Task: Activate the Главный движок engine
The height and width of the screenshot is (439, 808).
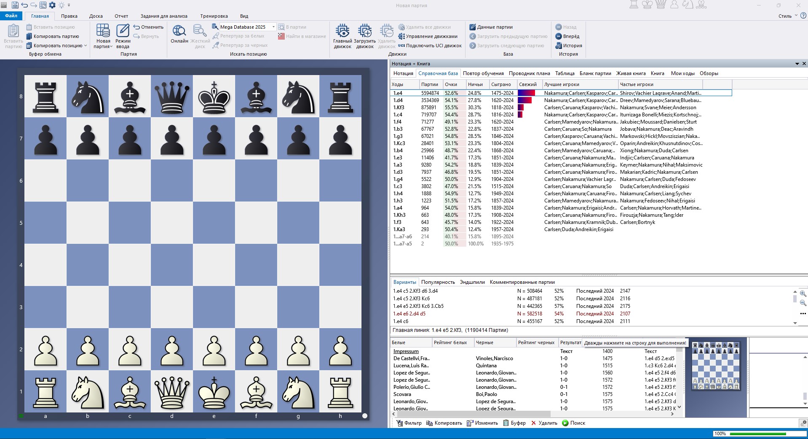Action: 342,36
